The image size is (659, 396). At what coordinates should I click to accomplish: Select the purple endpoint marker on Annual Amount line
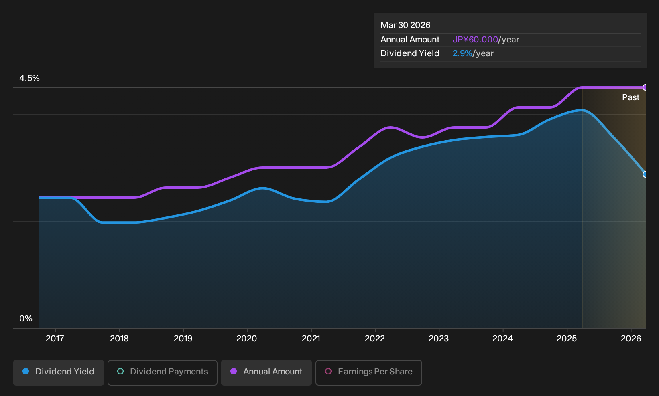coord(645,87)
